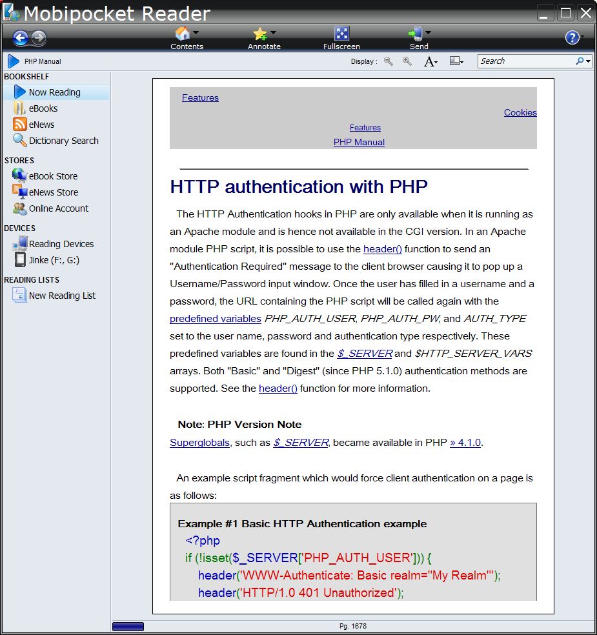Click the Dictionary Search magnifier icon
This screenshot has width=597, height=635.
tap(19, 140)
